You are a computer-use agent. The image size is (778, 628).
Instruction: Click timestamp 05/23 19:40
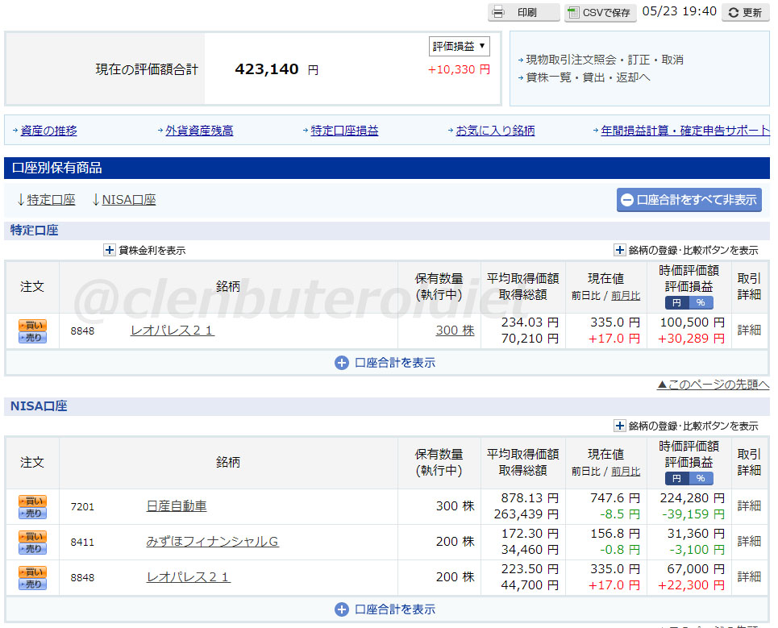click(680, 11)
